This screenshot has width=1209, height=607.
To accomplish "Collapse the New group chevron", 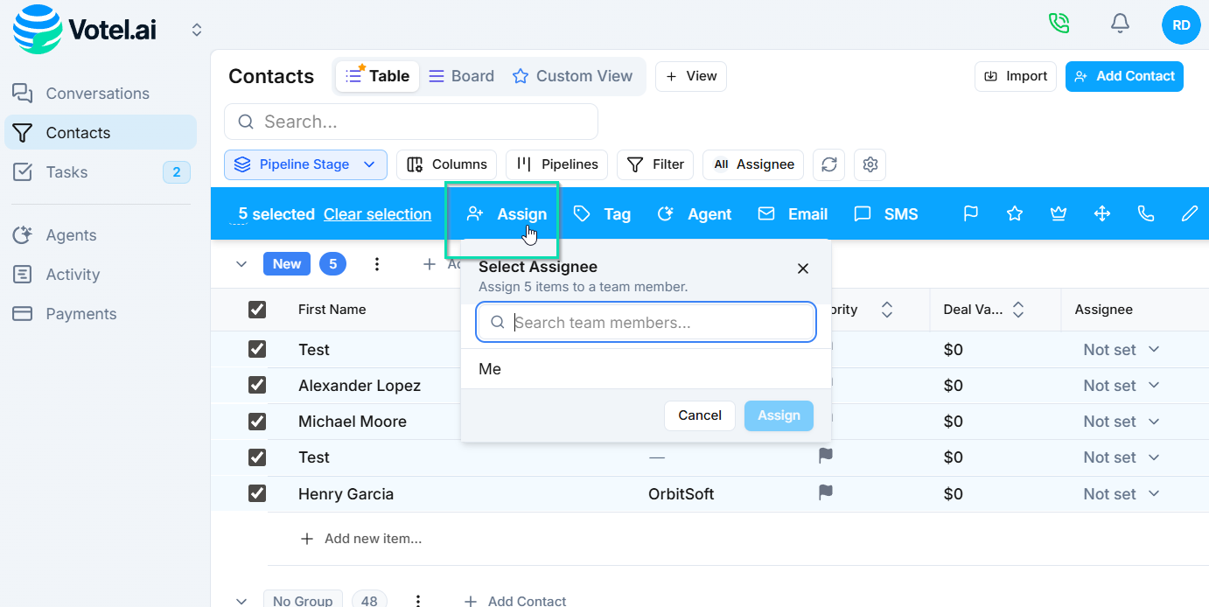I will tap(241, 263).
